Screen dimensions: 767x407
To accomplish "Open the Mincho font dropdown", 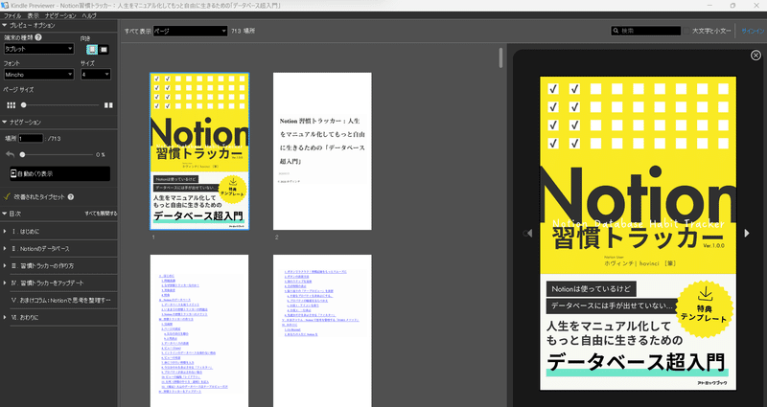I will pyautogui.click(x=38, y=75).
